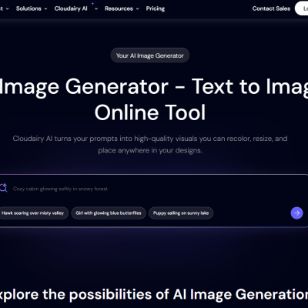Open the Pricing menu item

tap(156, 8)
